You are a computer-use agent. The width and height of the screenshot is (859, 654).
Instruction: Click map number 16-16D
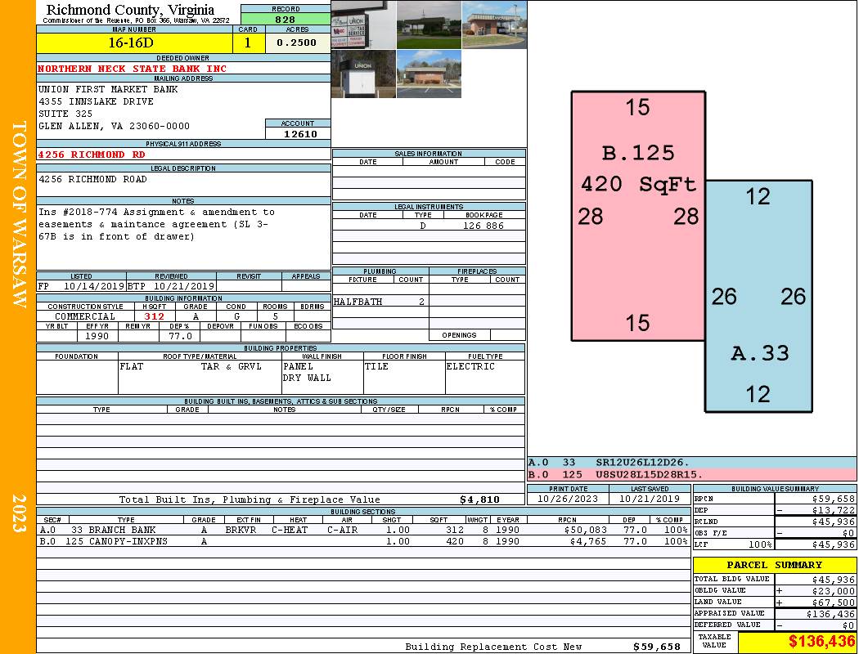131,43
